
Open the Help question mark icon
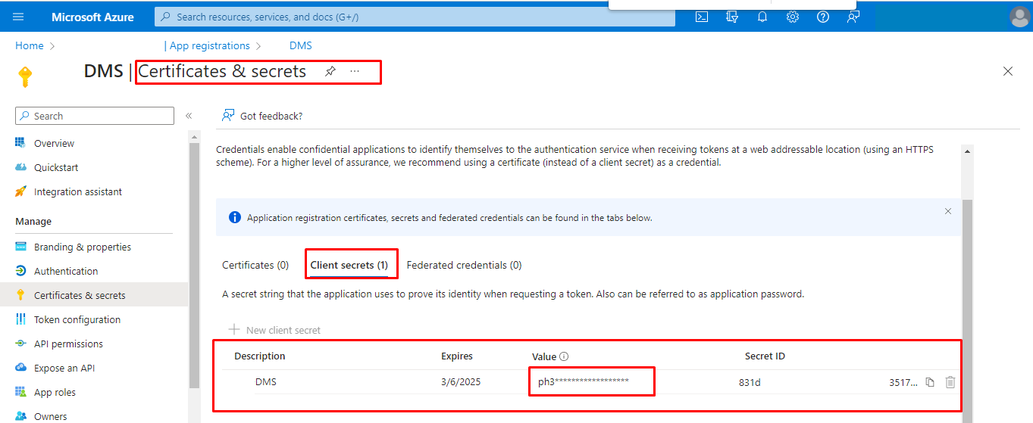coord(823,17)
